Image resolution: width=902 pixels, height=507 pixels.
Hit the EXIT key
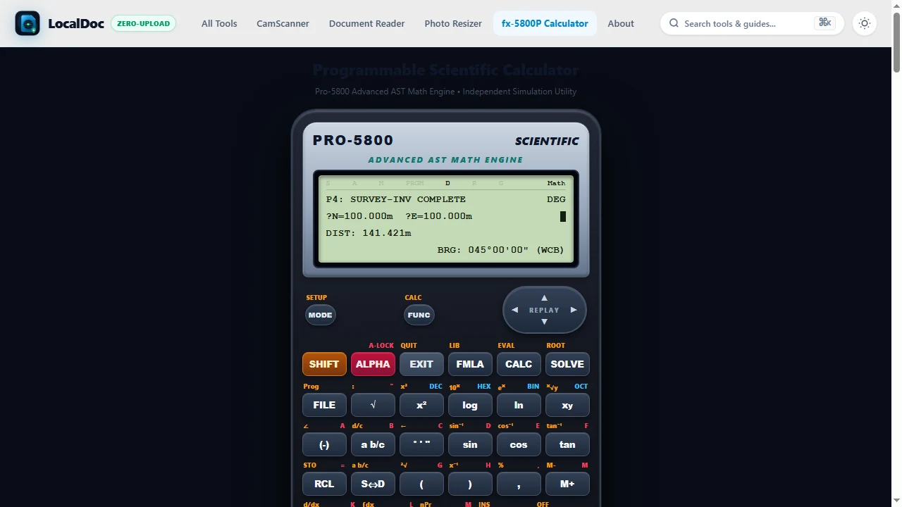coord(421,364)
